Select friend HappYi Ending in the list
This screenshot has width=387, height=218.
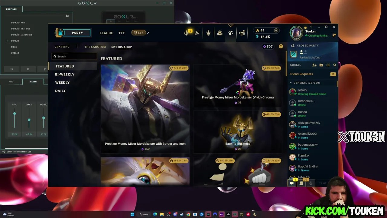[x=312, y=168]
